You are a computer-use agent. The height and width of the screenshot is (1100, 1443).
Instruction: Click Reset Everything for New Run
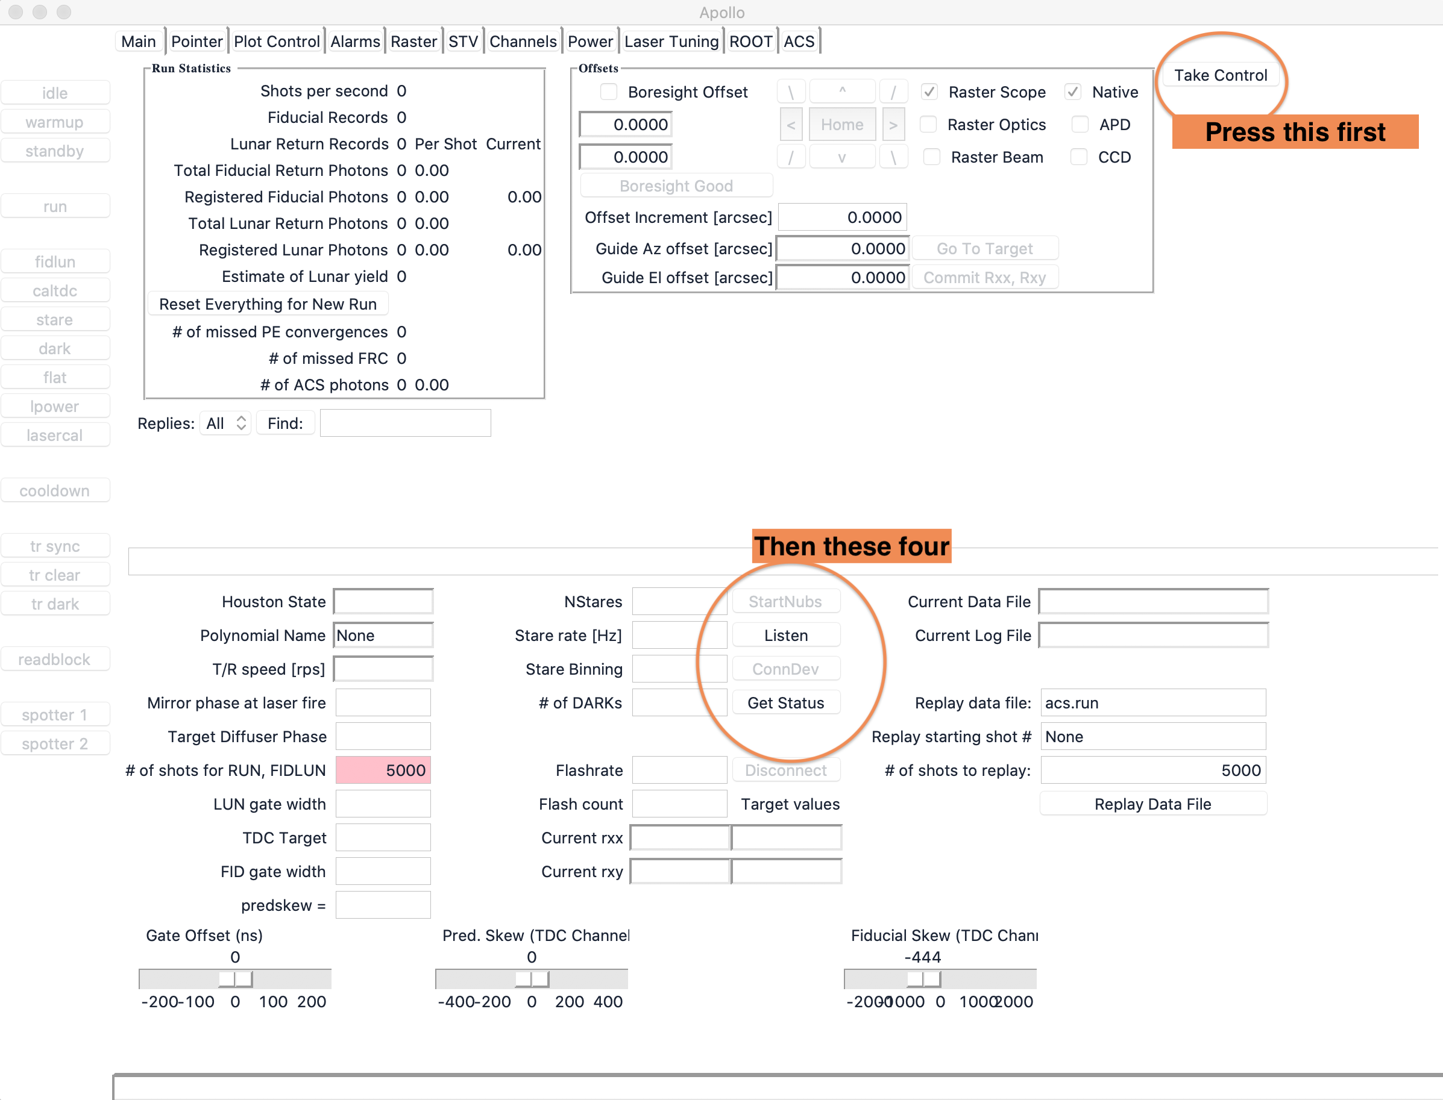[268, 304]
